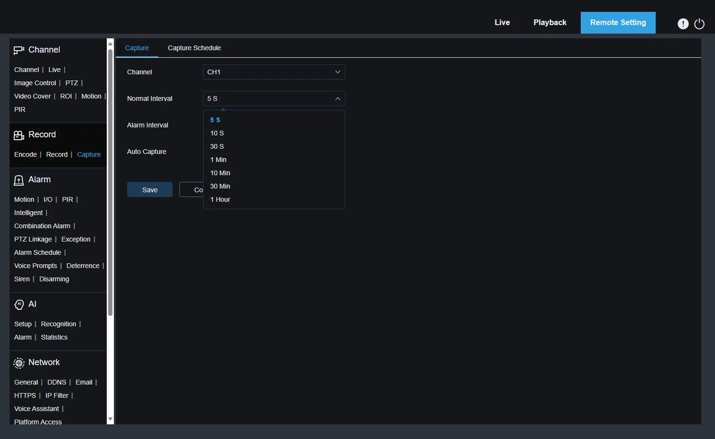The image size is (715, 439).
Task: Select 10 Min interval option
Action: pos(220,173)
